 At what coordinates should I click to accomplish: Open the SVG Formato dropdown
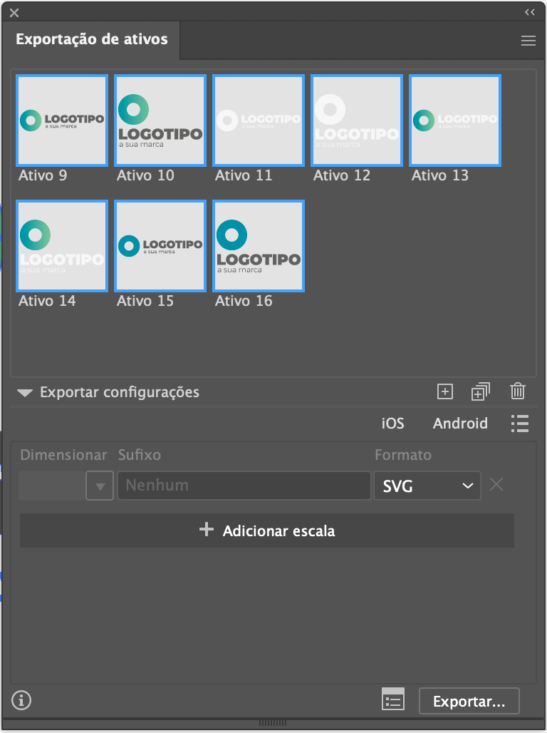coord(427,486)
